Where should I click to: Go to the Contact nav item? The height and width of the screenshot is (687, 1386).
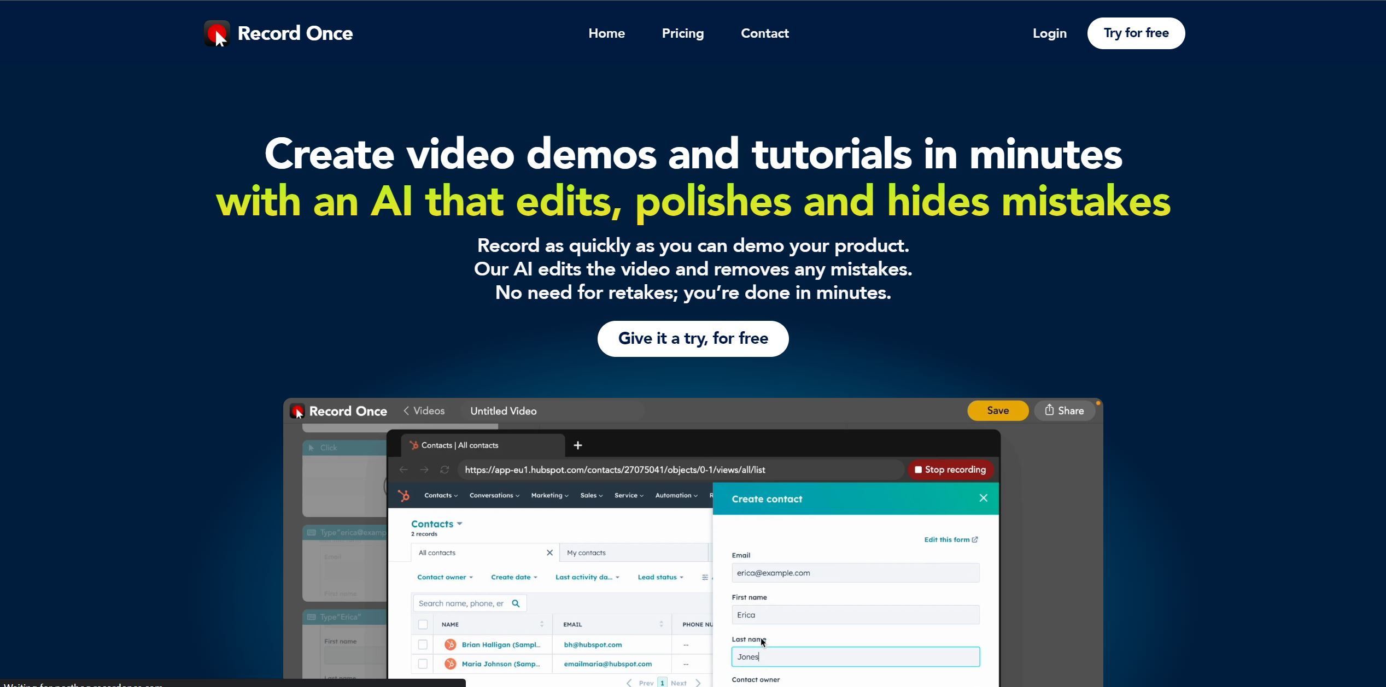[764, 33]
